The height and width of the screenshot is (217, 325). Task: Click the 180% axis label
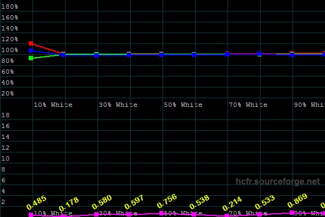[10, 7]
